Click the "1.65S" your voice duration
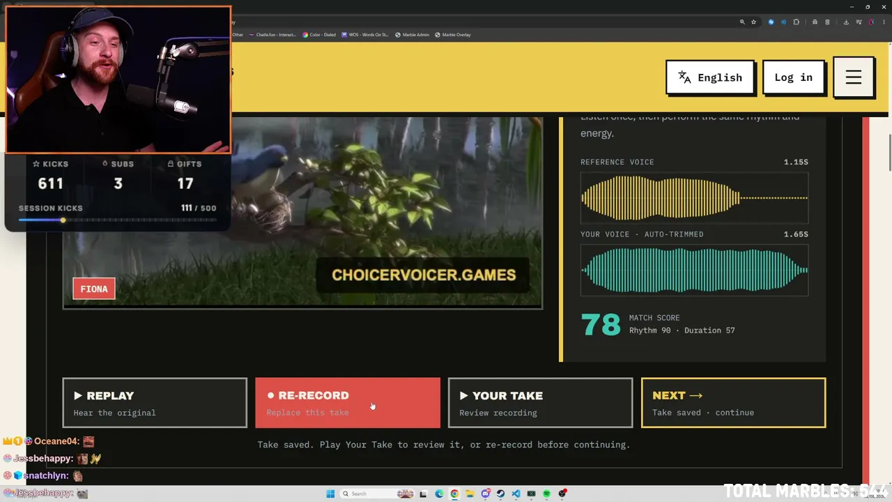 click(796, 234)
